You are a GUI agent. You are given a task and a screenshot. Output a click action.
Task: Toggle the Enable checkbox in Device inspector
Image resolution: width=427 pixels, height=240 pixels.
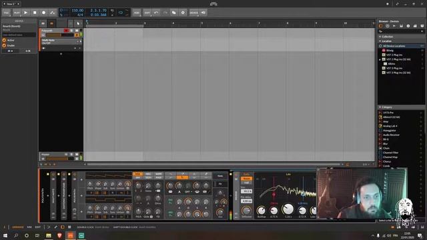4,45
